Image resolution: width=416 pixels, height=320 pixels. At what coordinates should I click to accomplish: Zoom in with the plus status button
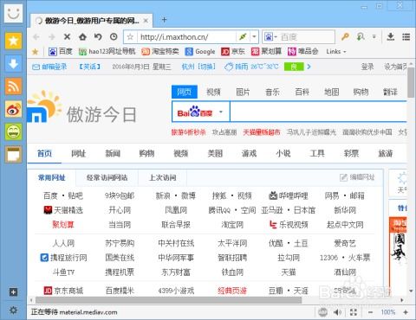[406, 312]
